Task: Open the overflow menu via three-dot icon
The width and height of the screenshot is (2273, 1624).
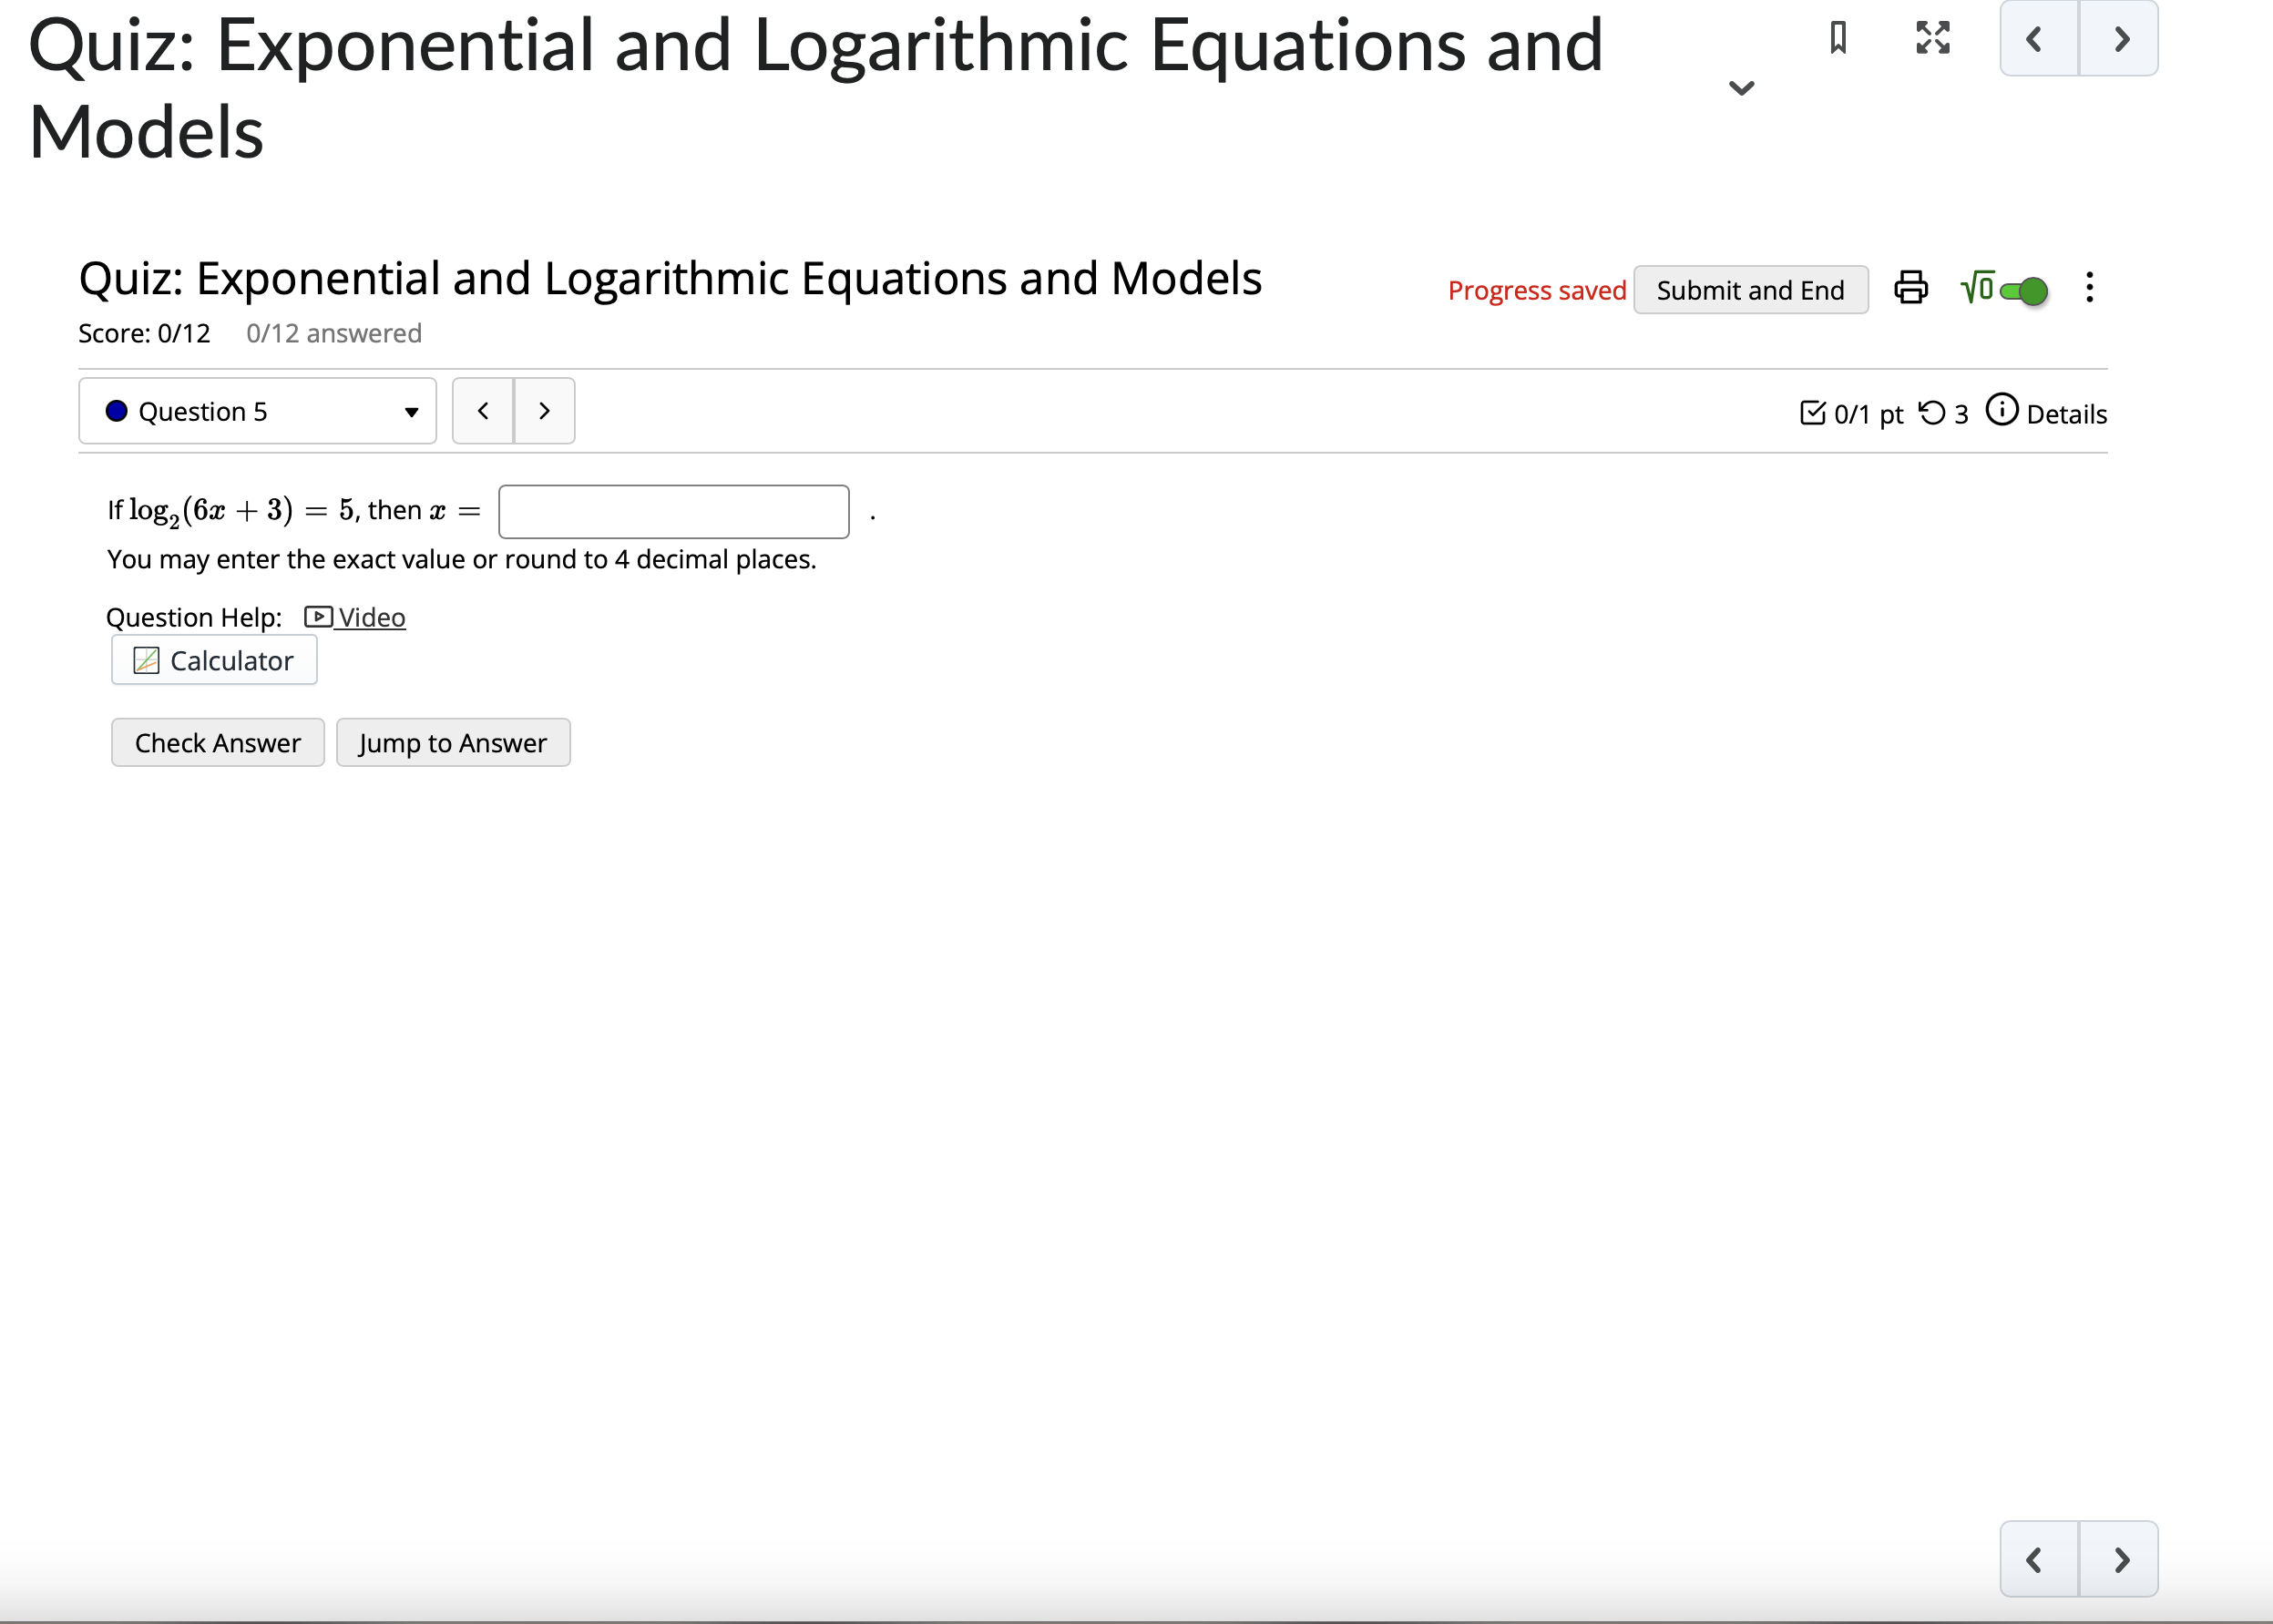Action: point(2090,289)
